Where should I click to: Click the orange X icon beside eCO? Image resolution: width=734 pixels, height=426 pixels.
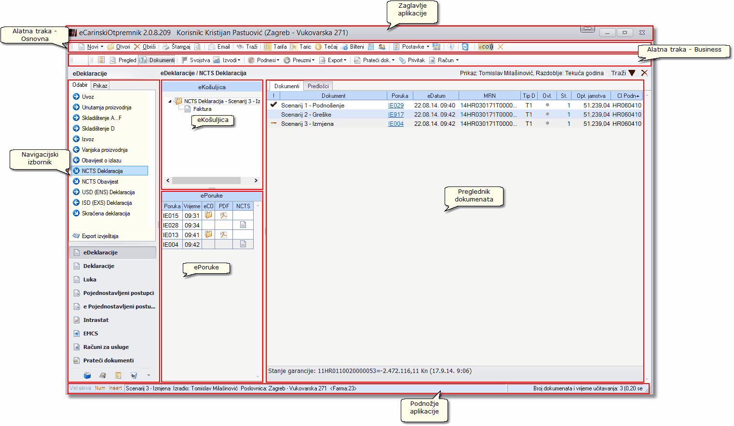point(501,47)
